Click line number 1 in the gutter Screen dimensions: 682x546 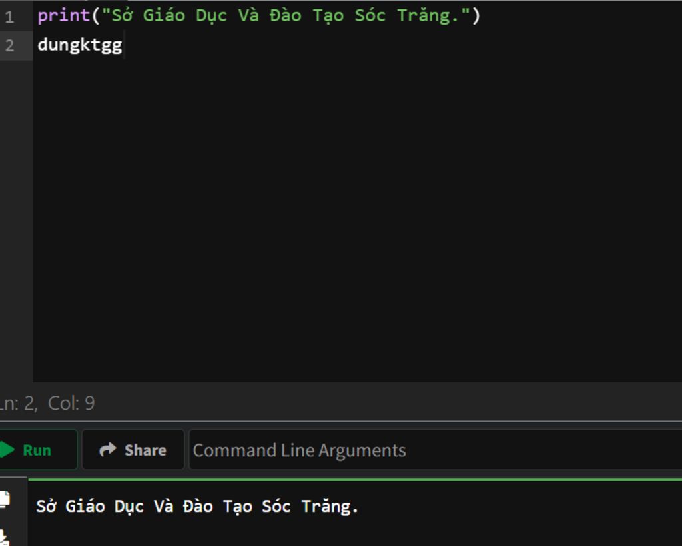(9, 16)
